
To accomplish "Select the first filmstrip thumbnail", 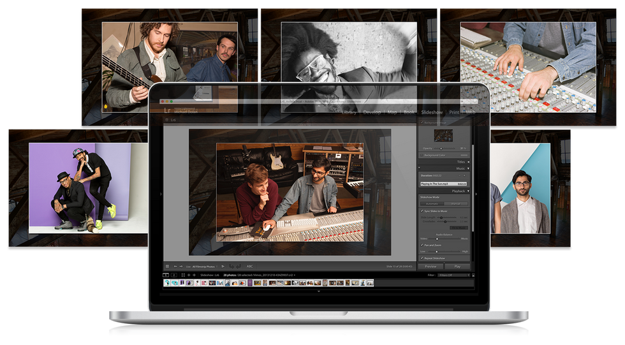I will click(167, 283).
